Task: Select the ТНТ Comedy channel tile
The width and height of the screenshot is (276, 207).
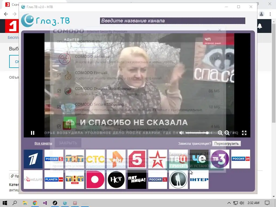Action: [x=75, y=180]
